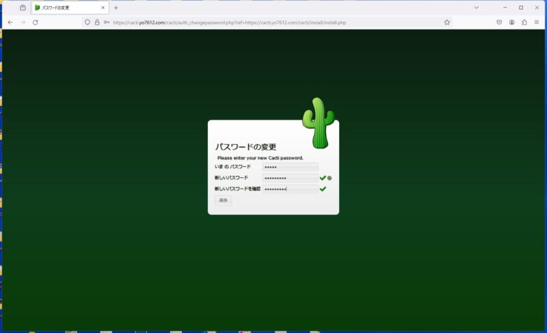547x333 pixels.
Task: Open the Pocket save icon
Action: (499, 23)
